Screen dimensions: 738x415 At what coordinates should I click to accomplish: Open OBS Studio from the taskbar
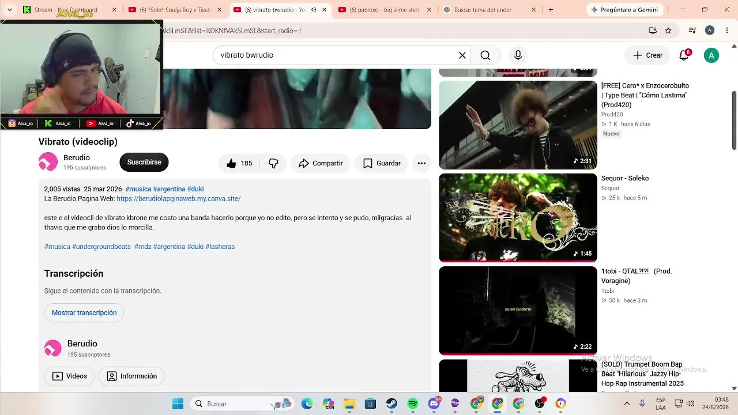(540, 403)
